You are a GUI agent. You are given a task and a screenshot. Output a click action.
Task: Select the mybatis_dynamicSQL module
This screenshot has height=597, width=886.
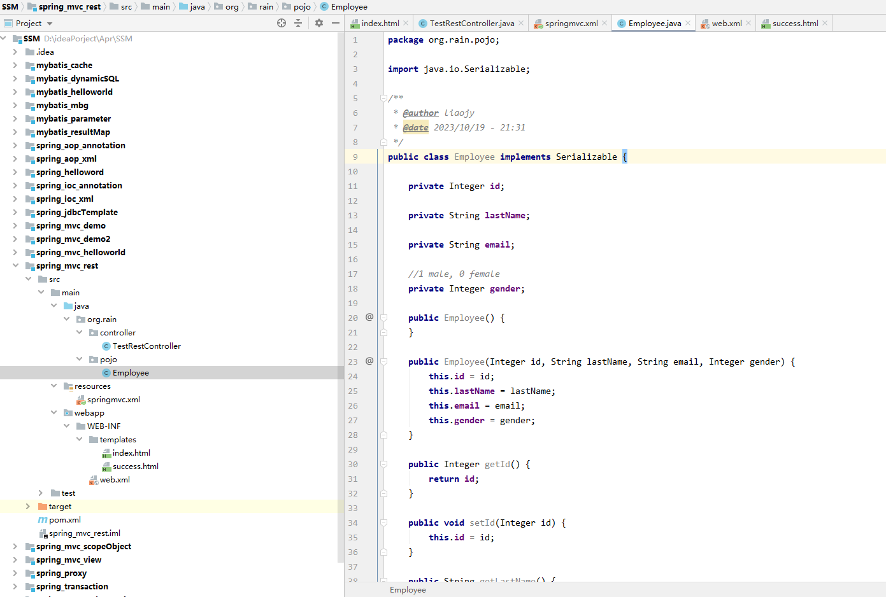click(78, 79)
